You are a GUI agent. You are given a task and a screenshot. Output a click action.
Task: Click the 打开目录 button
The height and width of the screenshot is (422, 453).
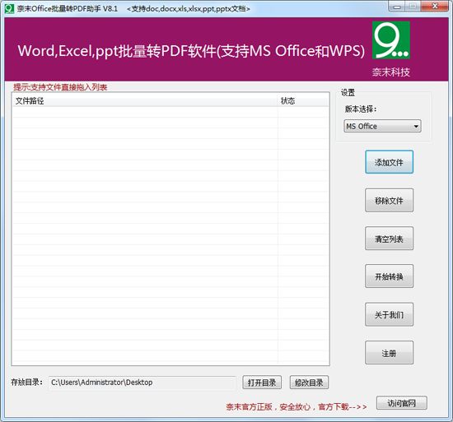point(262,383)
